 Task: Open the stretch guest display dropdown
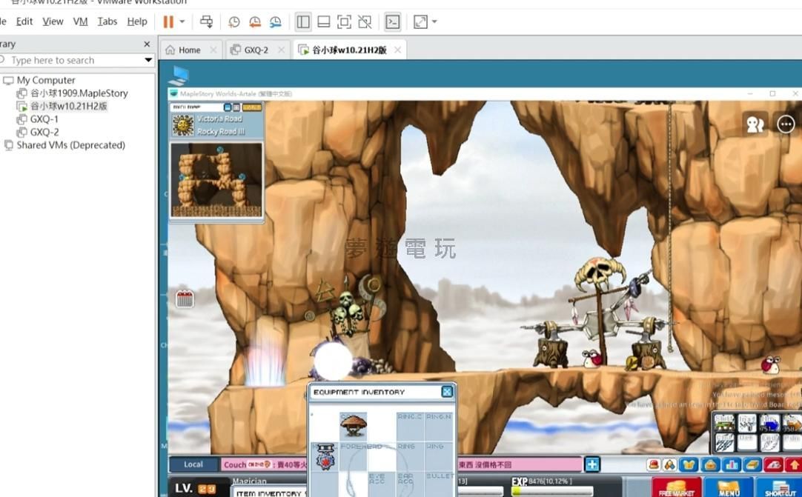(434, 22)
